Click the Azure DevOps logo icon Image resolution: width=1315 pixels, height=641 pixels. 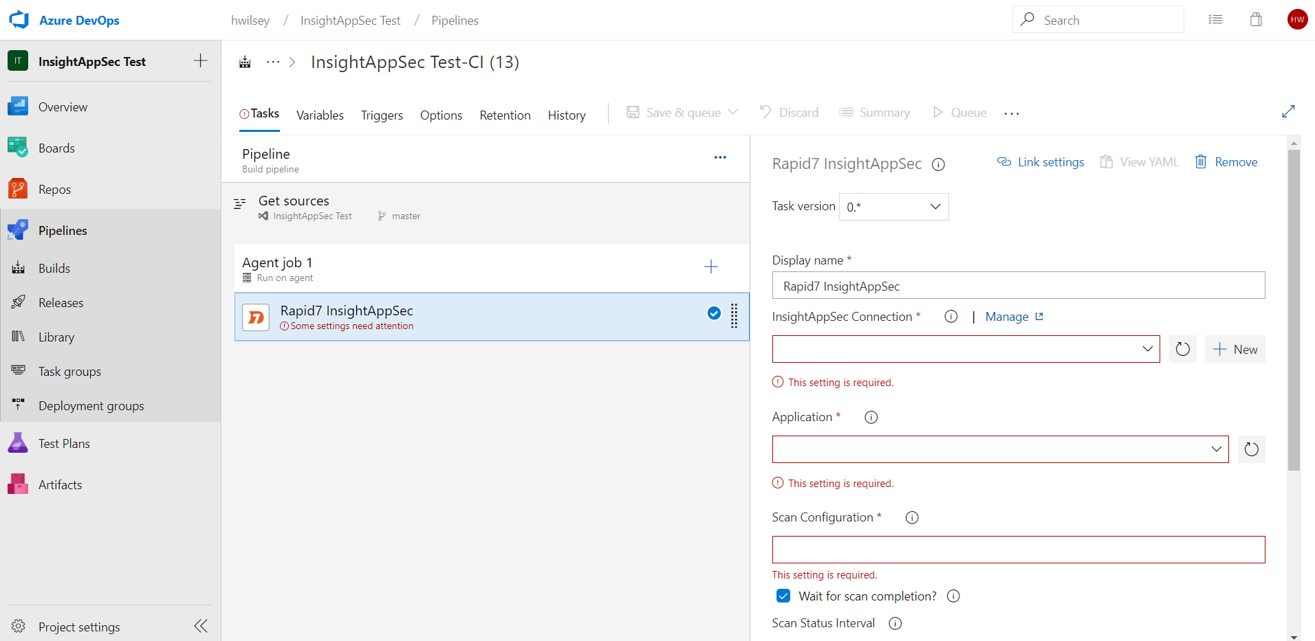(x=19, y=20)
